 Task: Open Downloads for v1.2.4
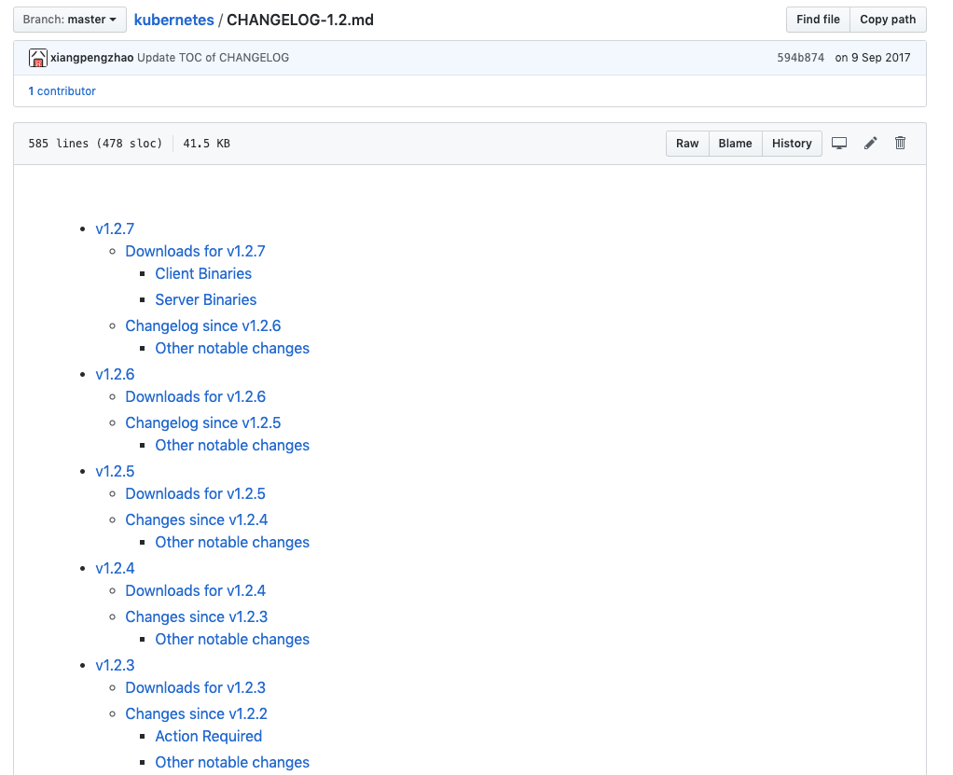coord(195,591)
